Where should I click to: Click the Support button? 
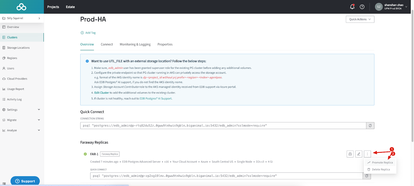25,181
